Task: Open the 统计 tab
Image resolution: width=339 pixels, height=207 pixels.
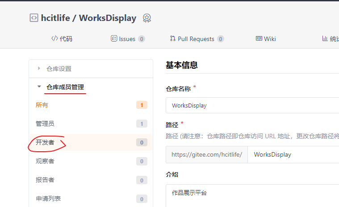Action: pyautogui.click(x=331, y=39)
